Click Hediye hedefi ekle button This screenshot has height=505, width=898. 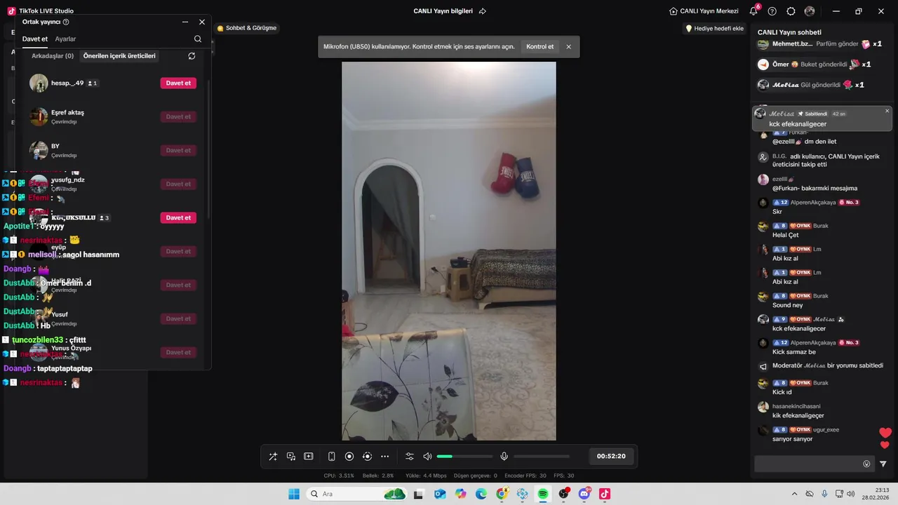pos(714,28)
